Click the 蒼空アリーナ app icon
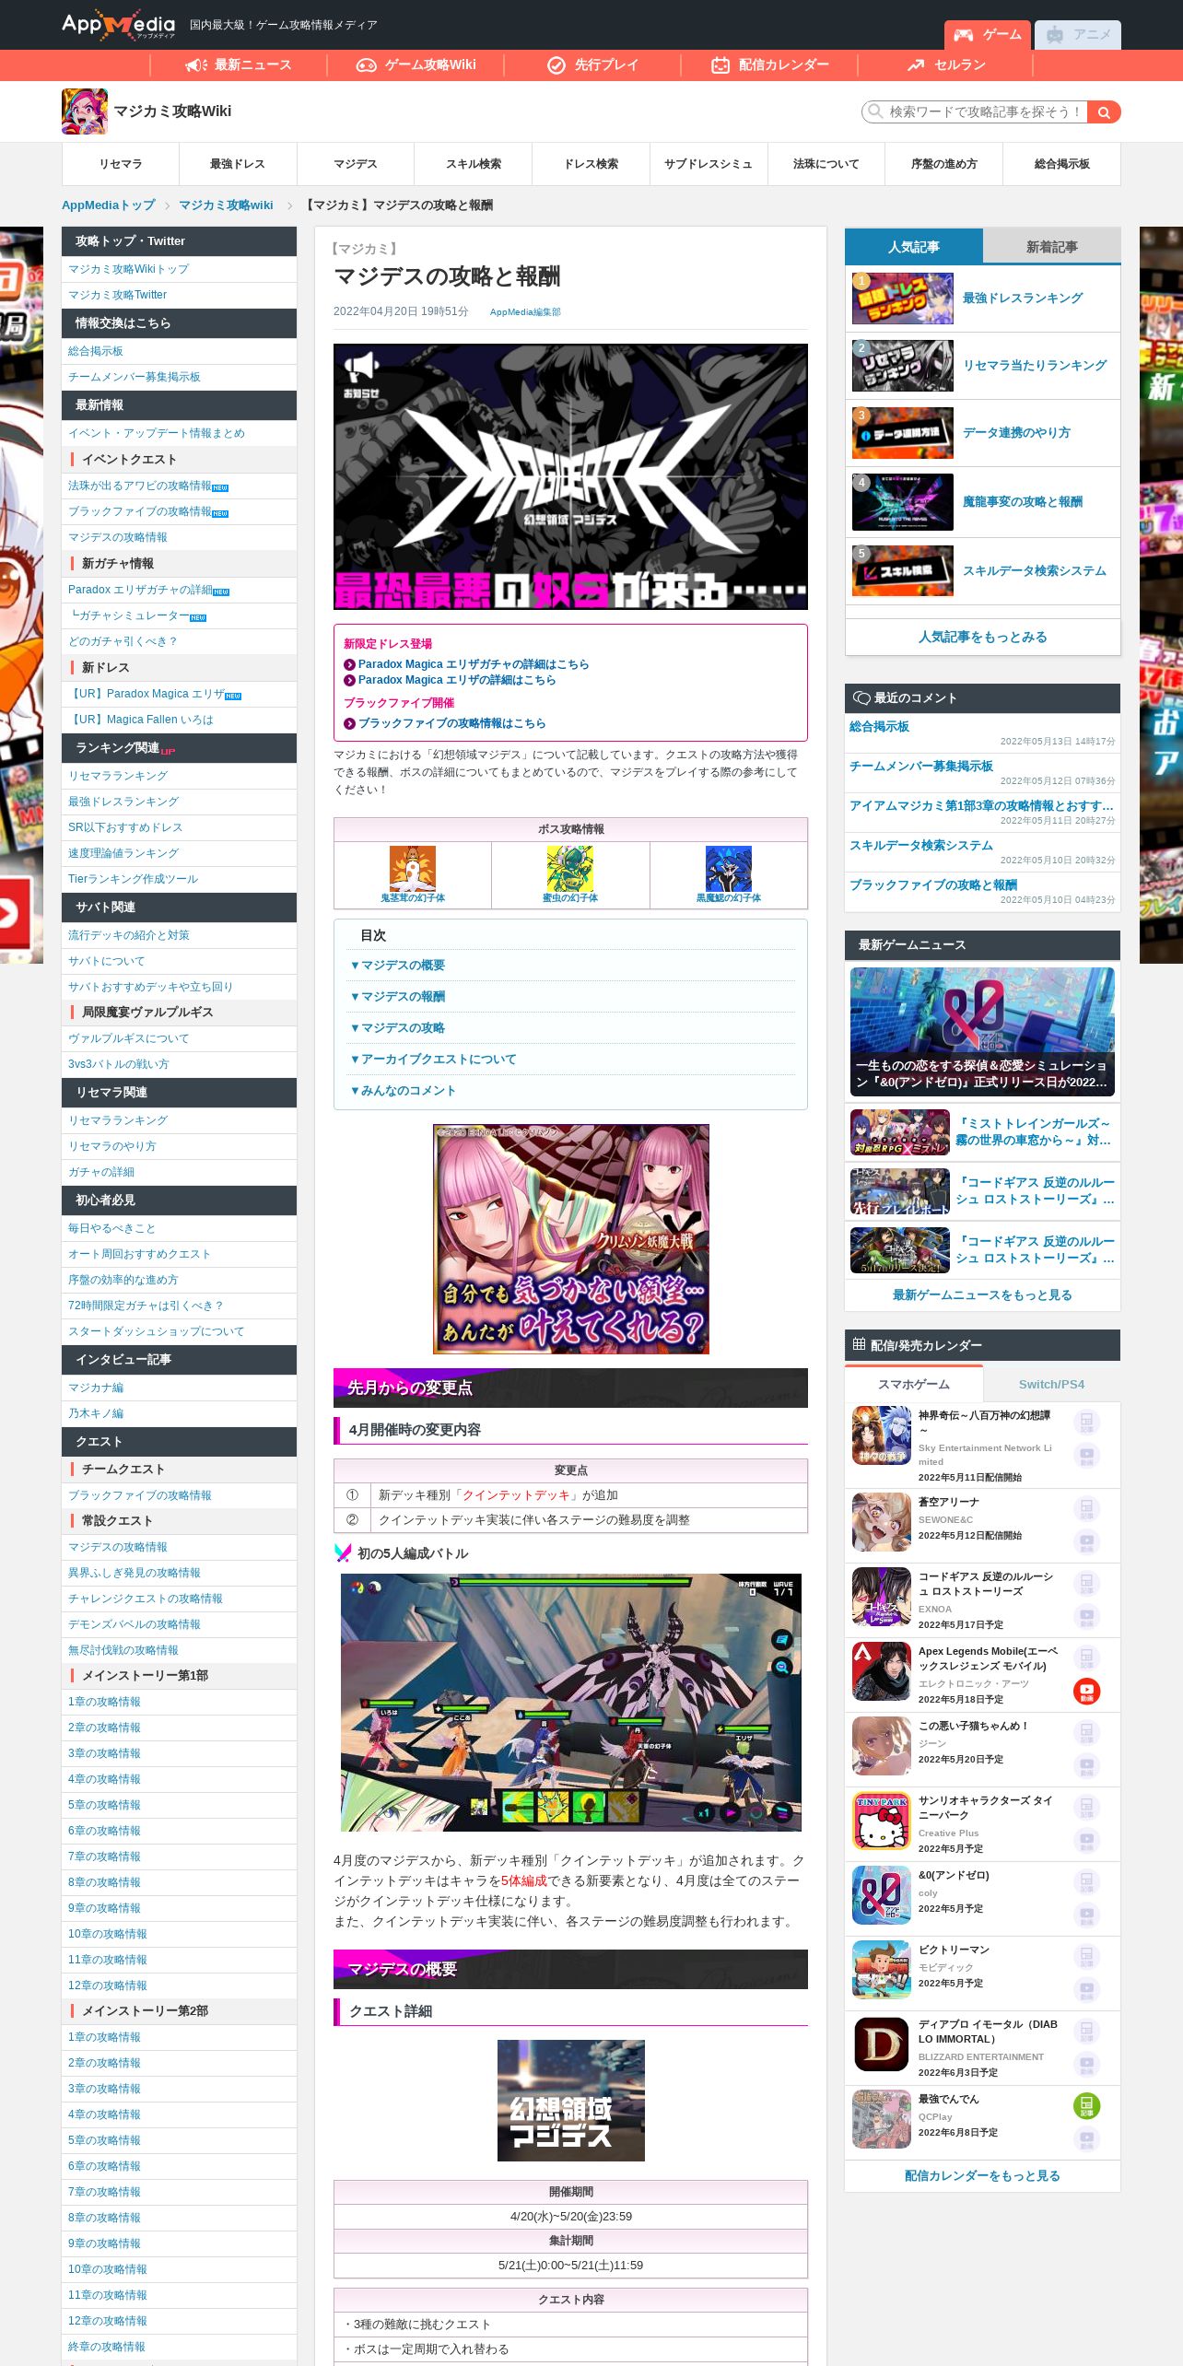 (882, 1522)
